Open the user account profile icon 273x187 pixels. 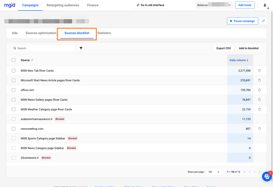click(x=265, y=5)
